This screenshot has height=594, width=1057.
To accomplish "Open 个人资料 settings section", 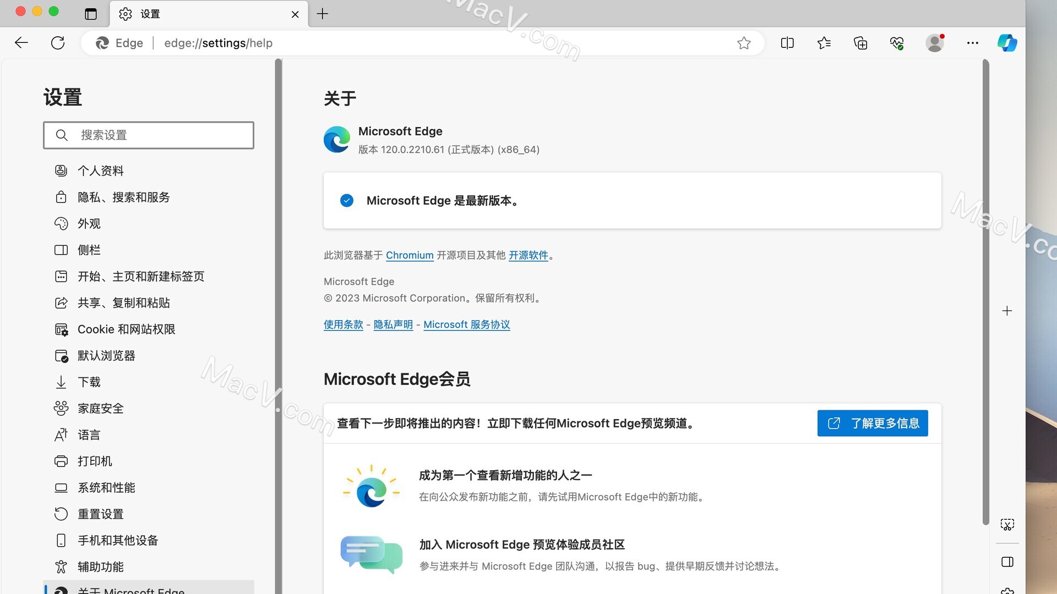I will [149, 170].
